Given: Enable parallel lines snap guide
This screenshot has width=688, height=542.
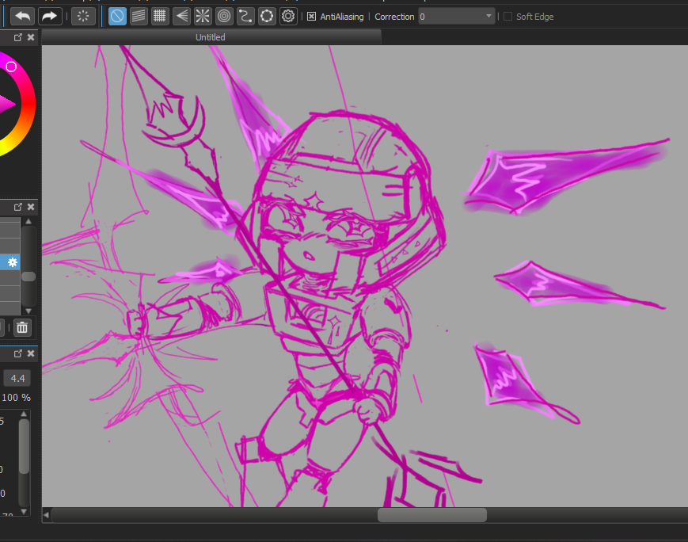Looking at the screenshot, I should [x=139, y=17].
